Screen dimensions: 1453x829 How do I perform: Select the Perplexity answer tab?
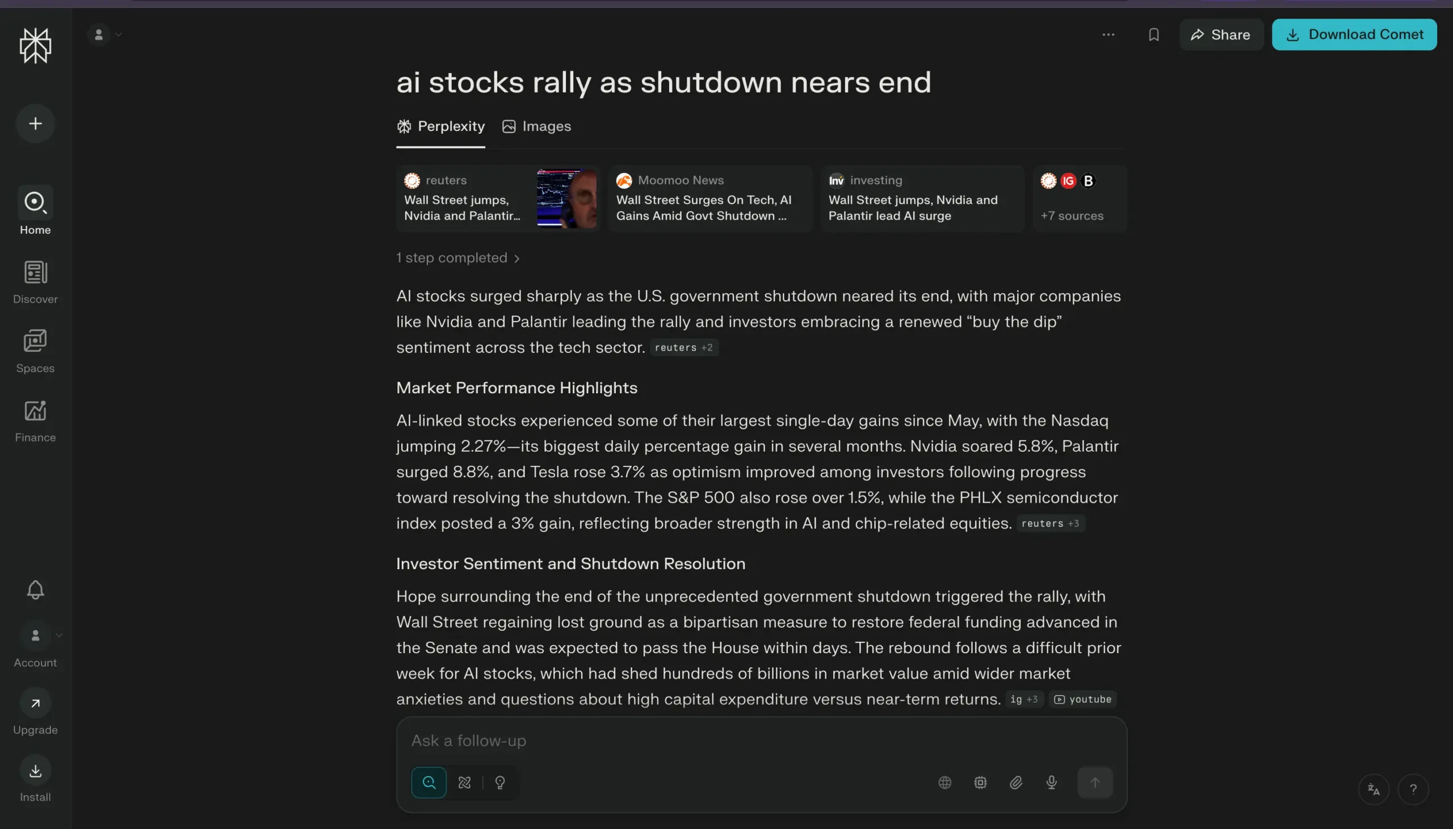tap(440, 127)
